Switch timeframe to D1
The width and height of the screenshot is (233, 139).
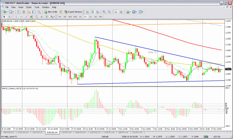[x=91, y=17]
